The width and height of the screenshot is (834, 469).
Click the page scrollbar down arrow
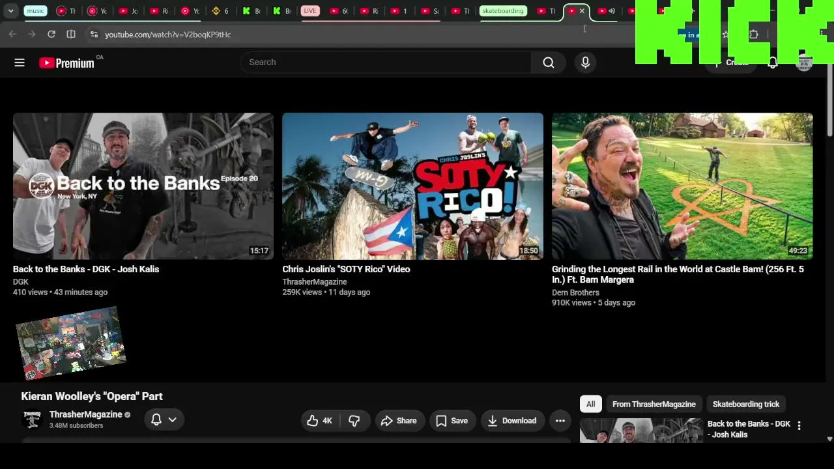coord(829,439)
